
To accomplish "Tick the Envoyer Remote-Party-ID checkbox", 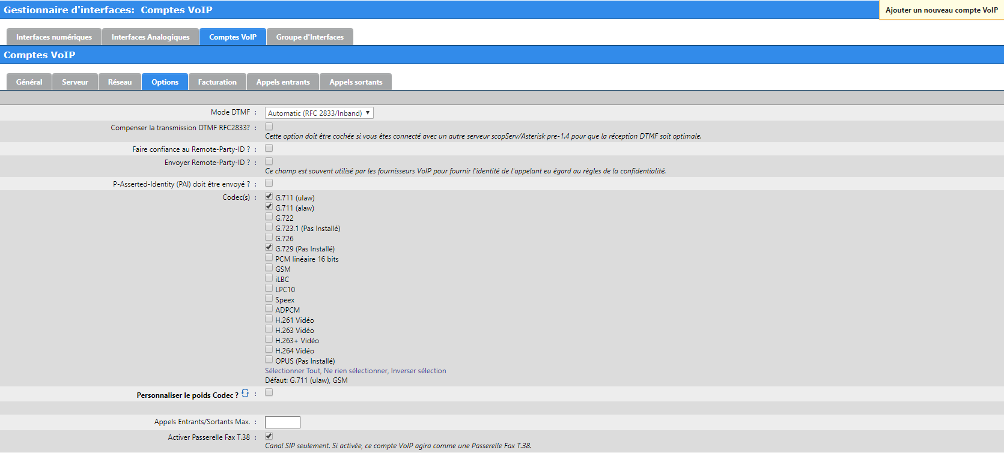I will tap(269, 161).
